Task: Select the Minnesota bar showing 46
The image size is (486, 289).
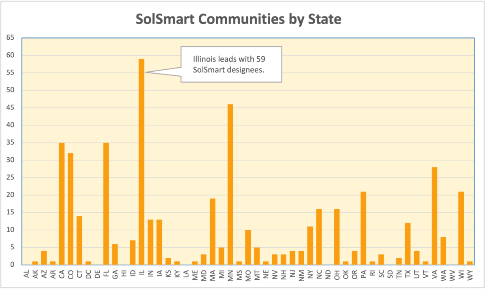Action: (230, 182)
